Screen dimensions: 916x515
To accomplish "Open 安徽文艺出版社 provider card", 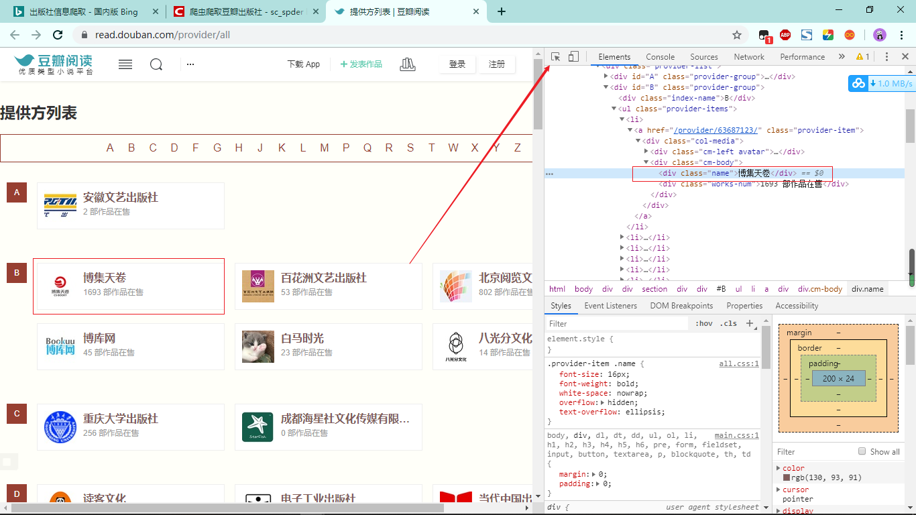I will pyautogui.click(x=131, y=205).
